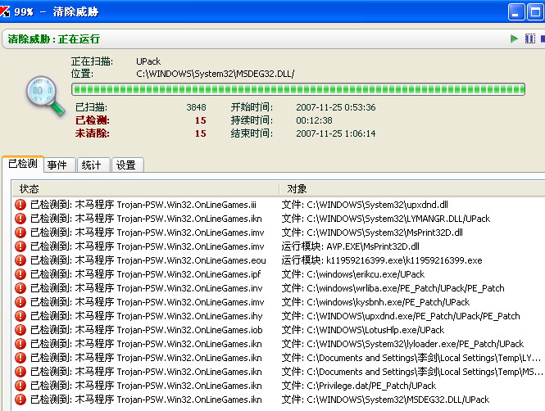
Task: Click alert icon for MSDEG32.DLL/UPack row
Action: [20, 400]
